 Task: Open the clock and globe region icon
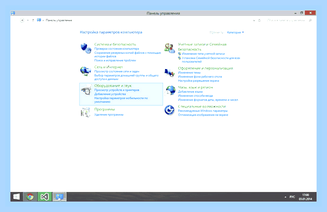pos(170,91)
